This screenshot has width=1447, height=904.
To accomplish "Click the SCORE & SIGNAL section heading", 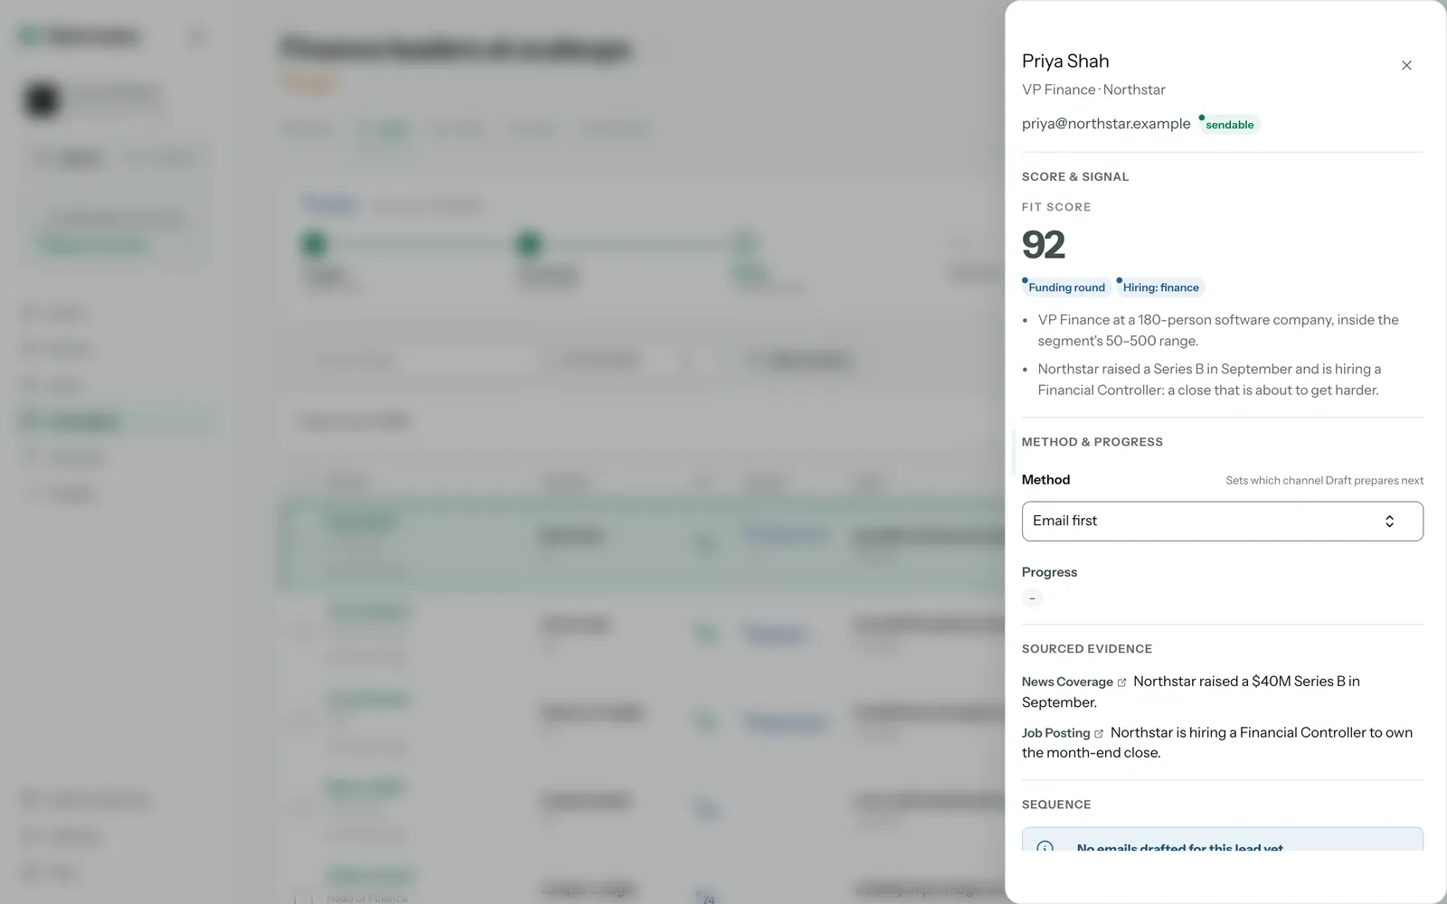I will (1075, 177).
